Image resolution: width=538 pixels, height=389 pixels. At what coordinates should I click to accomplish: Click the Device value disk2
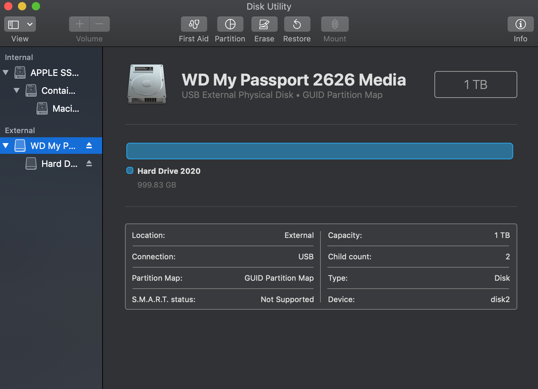500,299
